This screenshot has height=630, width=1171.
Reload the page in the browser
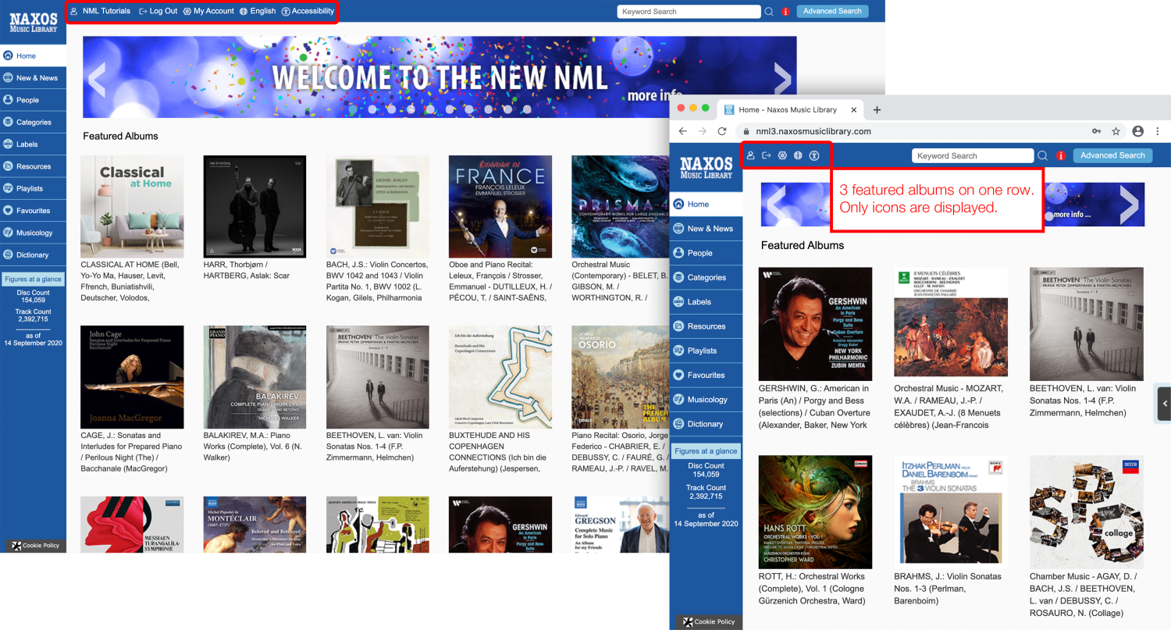tap(722, 131)
